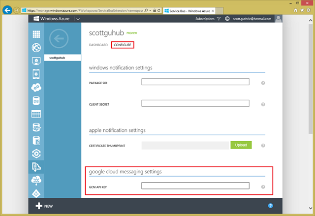Open Web Sites globe icon in sidebar

(36, 48)
